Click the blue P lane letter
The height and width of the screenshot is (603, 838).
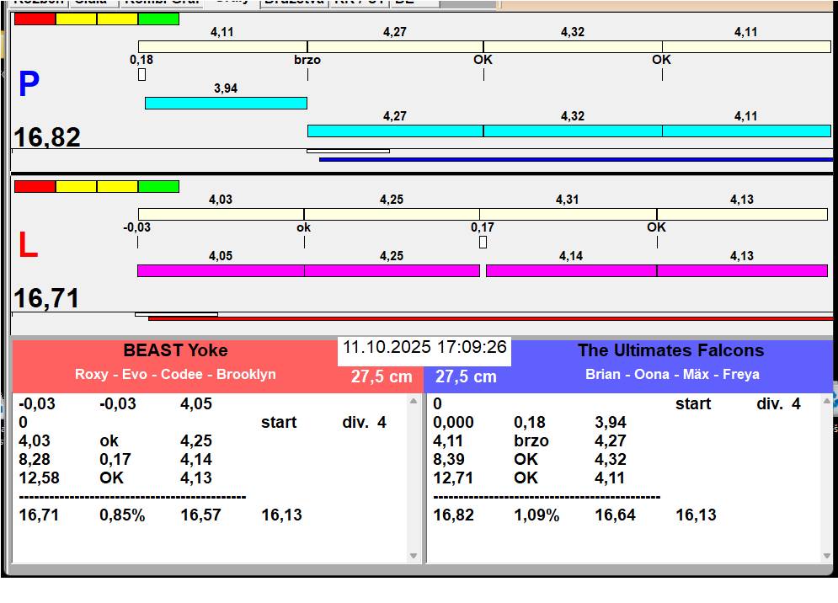(29, 85)
